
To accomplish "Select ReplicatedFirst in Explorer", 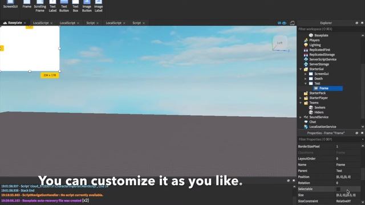I will pos(319,50).
